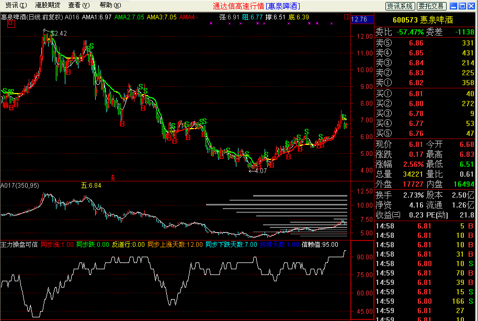Click the 反道行:0.00 value

[128, 245]
